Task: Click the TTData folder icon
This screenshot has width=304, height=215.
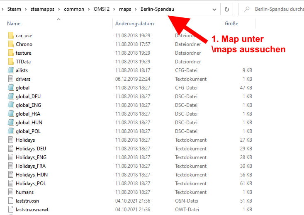Action: tap(11, 62)
